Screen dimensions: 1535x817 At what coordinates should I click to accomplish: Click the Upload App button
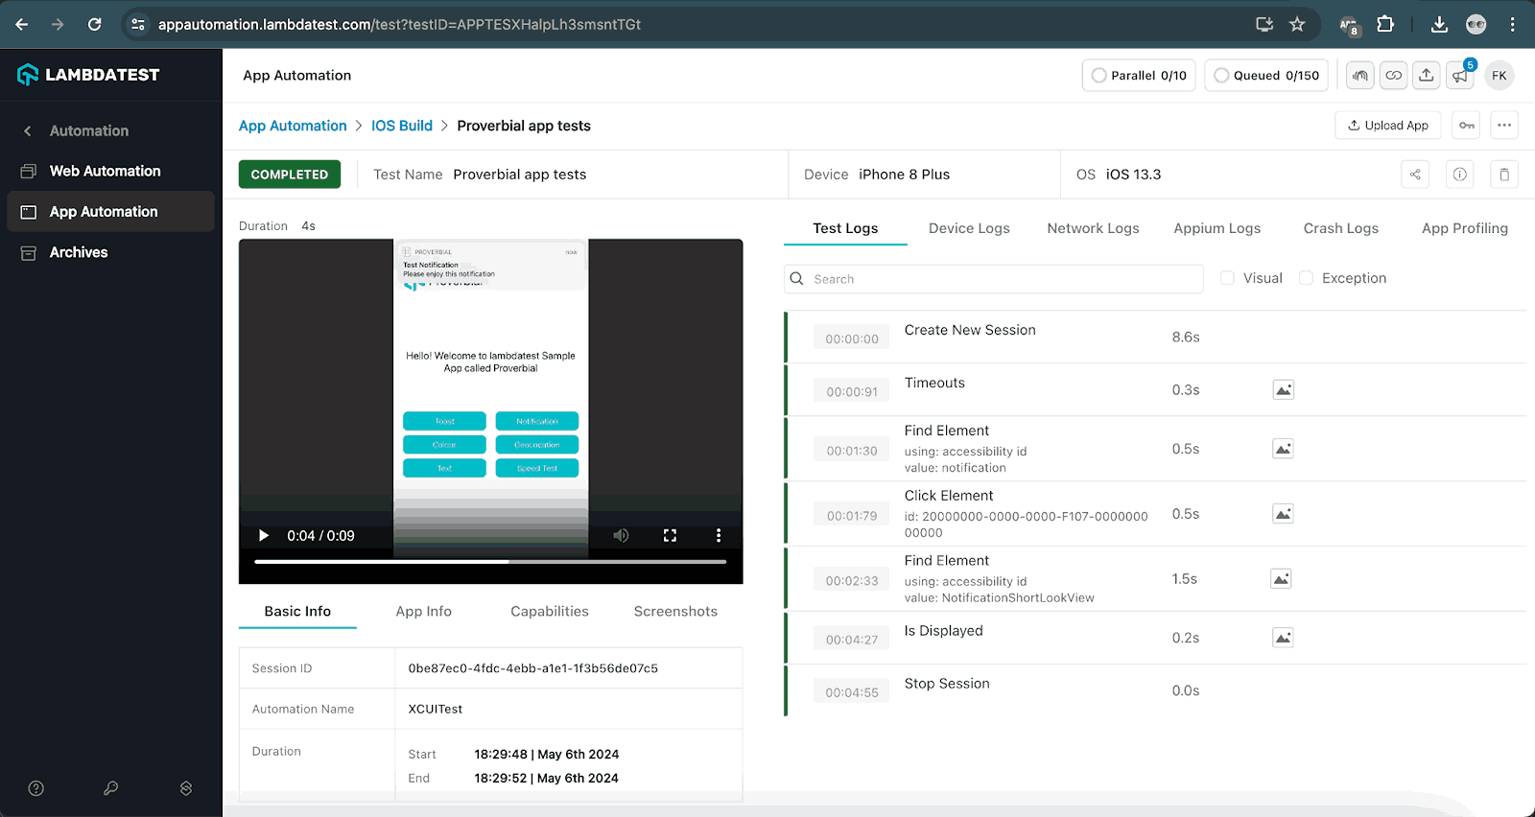coord(1388,125)
